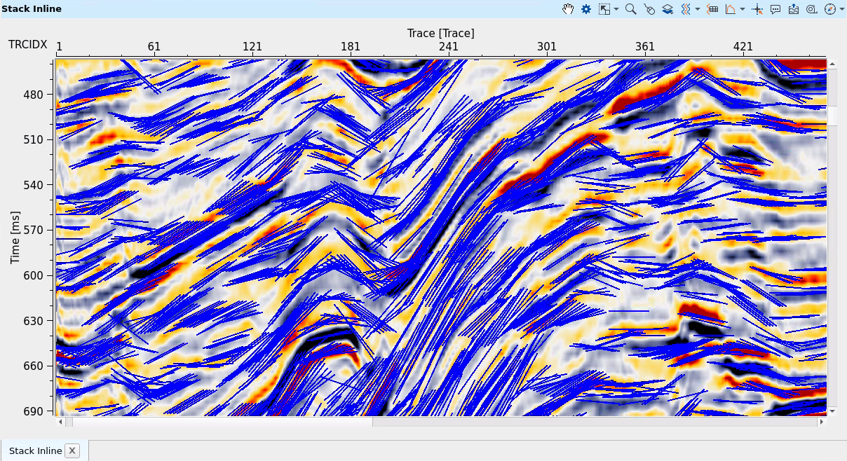Click the horizontal scrollbar right arrow
847x461 pixels.
pos(820,422)
